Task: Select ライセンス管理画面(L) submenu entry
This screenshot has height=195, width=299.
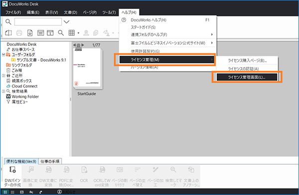Action: point(247,77)
